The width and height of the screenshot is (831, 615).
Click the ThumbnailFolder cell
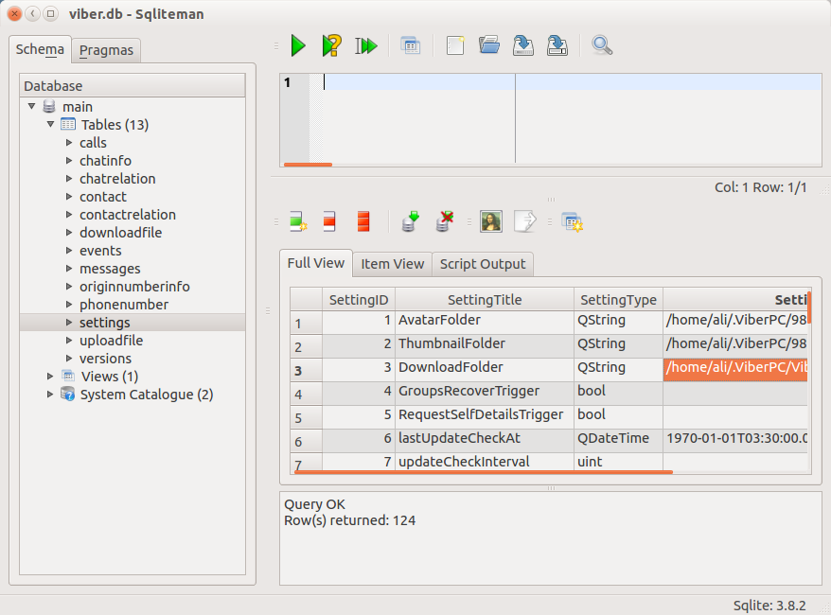coord(485,346)
